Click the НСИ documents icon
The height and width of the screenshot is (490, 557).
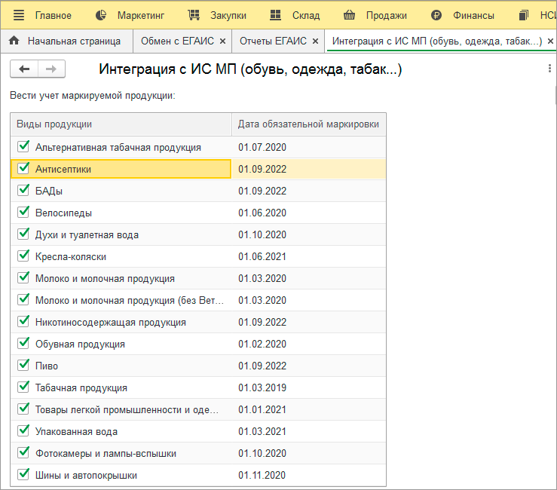point(524,15)
